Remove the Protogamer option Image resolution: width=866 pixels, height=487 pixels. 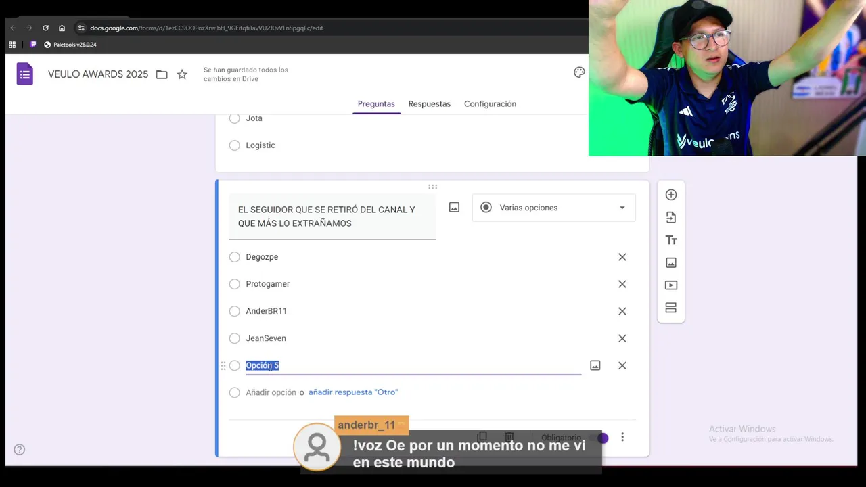pos(622,284)
